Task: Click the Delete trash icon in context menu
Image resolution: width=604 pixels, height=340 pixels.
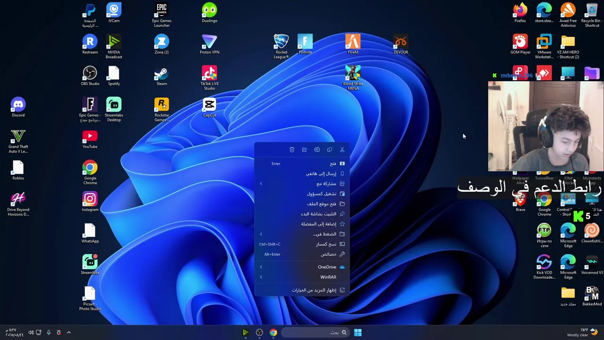Action: coord(292,150)
